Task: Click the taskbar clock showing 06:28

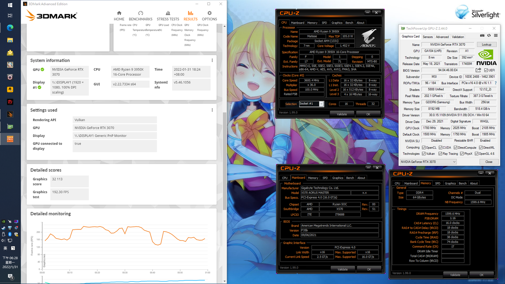Action: pyautogui.click(x=10, y=262)
